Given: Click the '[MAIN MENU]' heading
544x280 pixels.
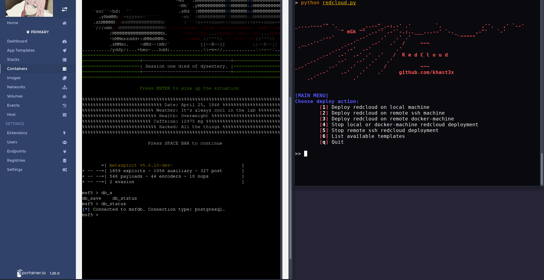Looking at the screenshot, I should tap(311, 96).
